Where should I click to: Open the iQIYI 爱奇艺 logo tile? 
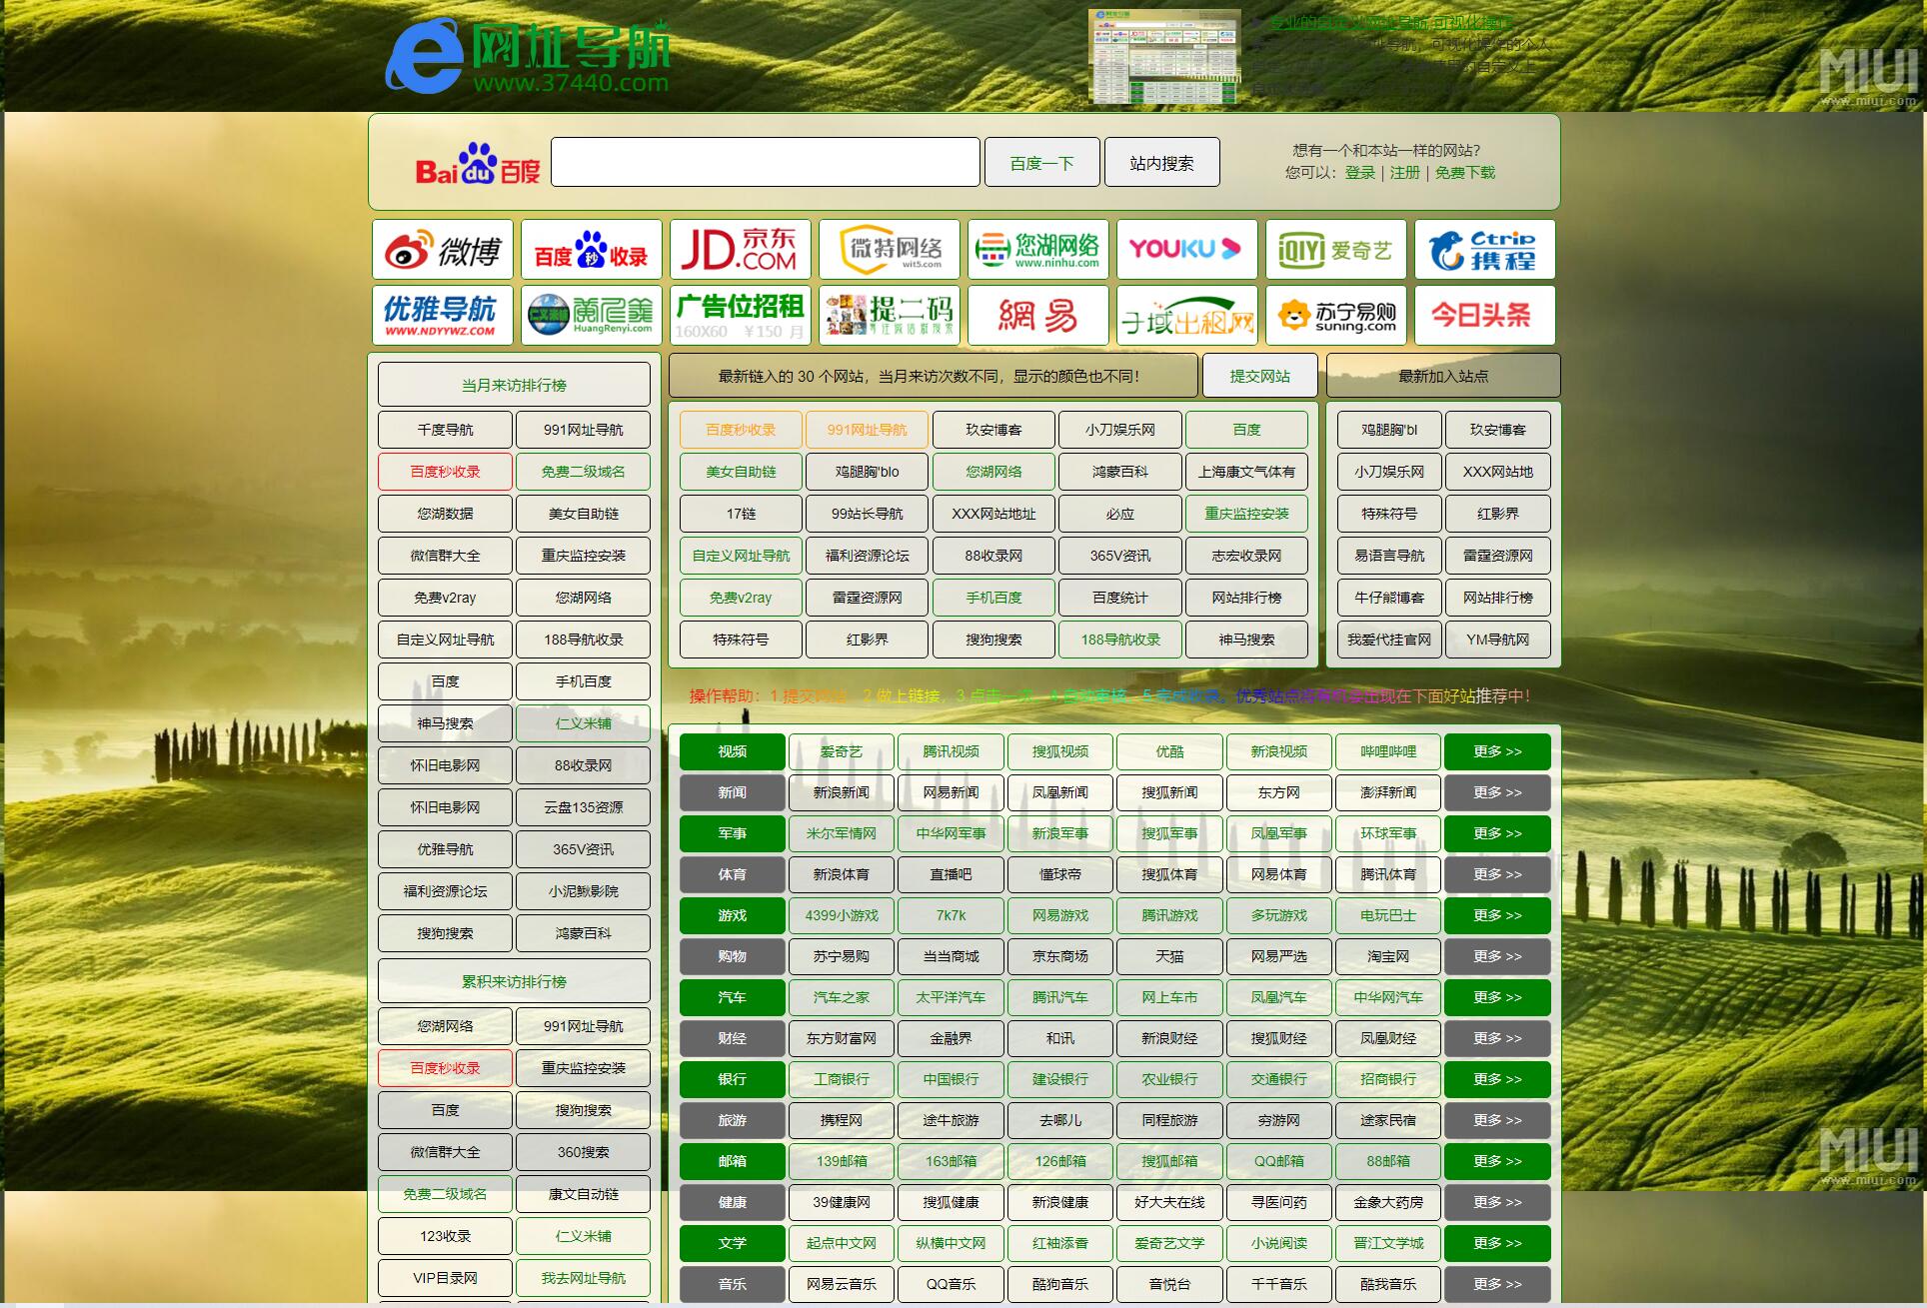(x=1336, y=250)
